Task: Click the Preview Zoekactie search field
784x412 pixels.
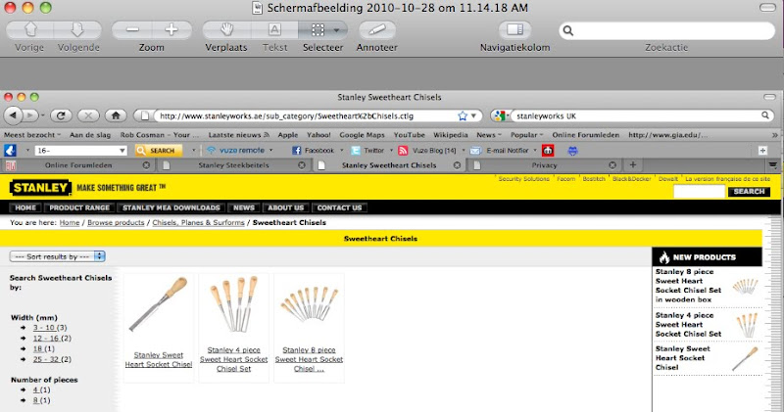Action: click(x=666, y=31)
